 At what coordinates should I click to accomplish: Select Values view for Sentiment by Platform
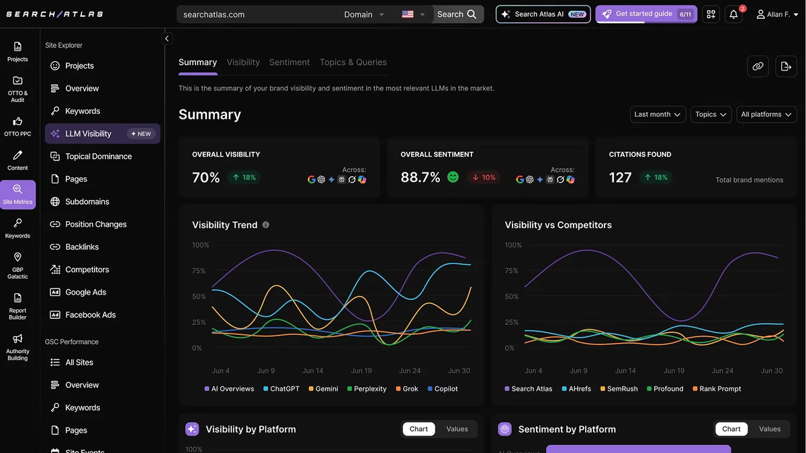(770, 429)
